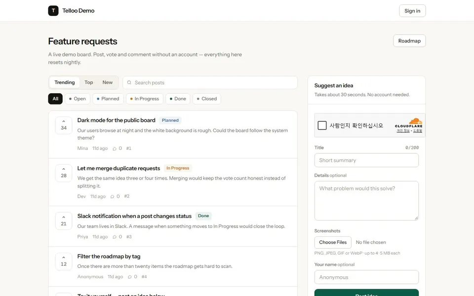Click the Telloo Demo site name
The width and height of the screenshot is (474, 296).
click(79, 10)
